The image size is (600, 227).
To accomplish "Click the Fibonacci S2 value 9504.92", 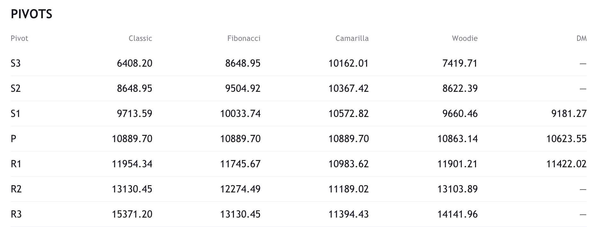I will click(x=243, y=89).
